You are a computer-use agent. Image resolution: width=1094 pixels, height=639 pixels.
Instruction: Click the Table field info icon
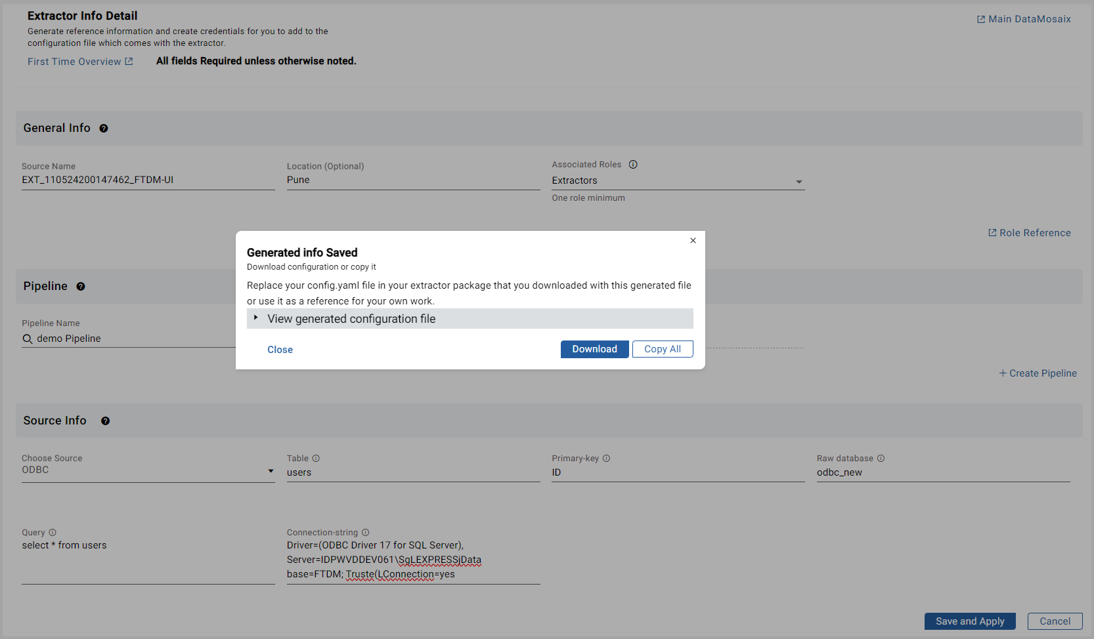(x=316, y=459)
